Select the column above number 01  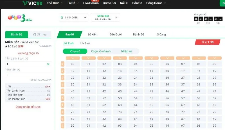tap(89, 58)
